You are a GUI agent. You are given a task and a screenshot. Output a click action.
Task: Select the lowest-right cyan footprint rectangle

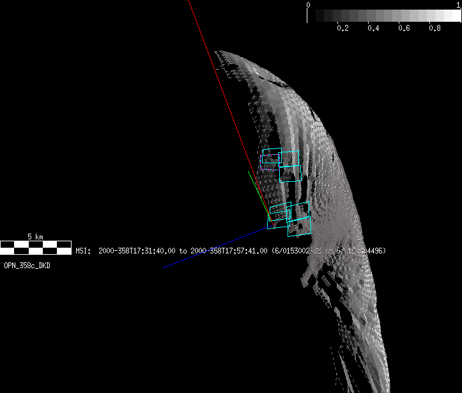click(299, 227)
